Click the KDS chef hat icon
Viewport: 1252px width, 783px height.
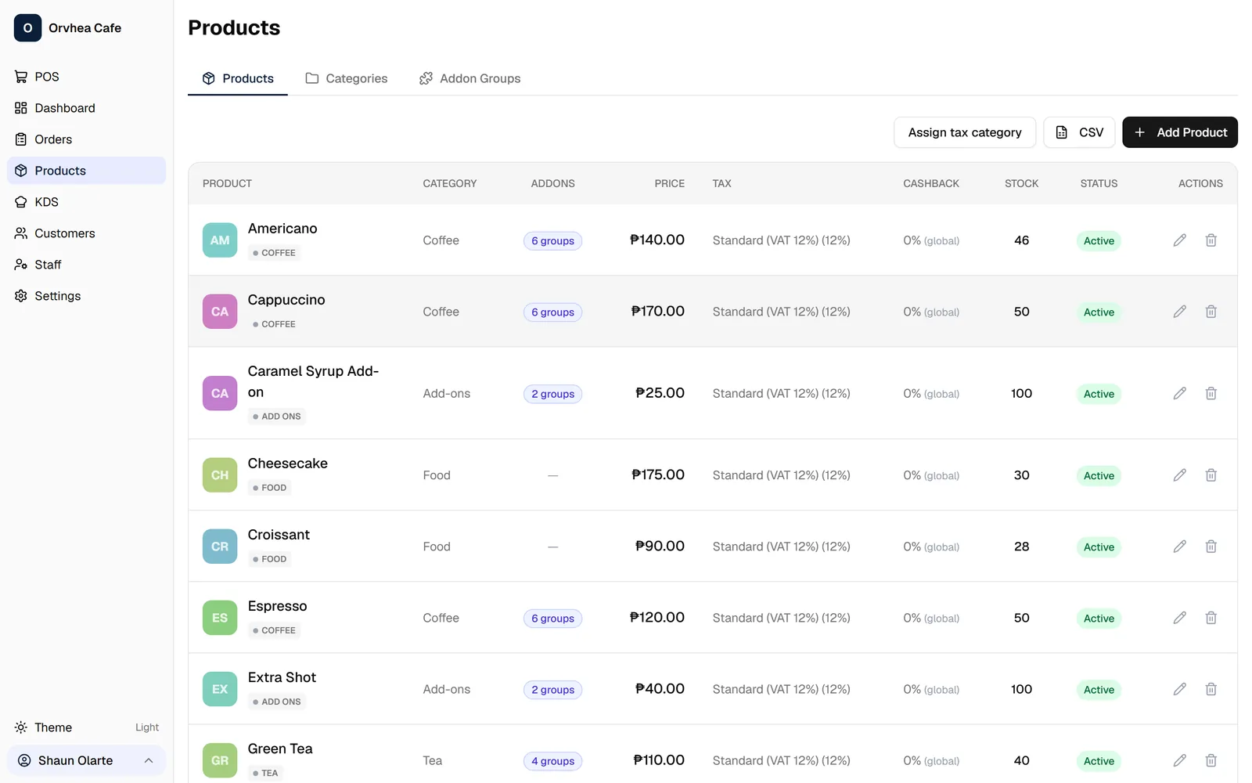[21, 202]
